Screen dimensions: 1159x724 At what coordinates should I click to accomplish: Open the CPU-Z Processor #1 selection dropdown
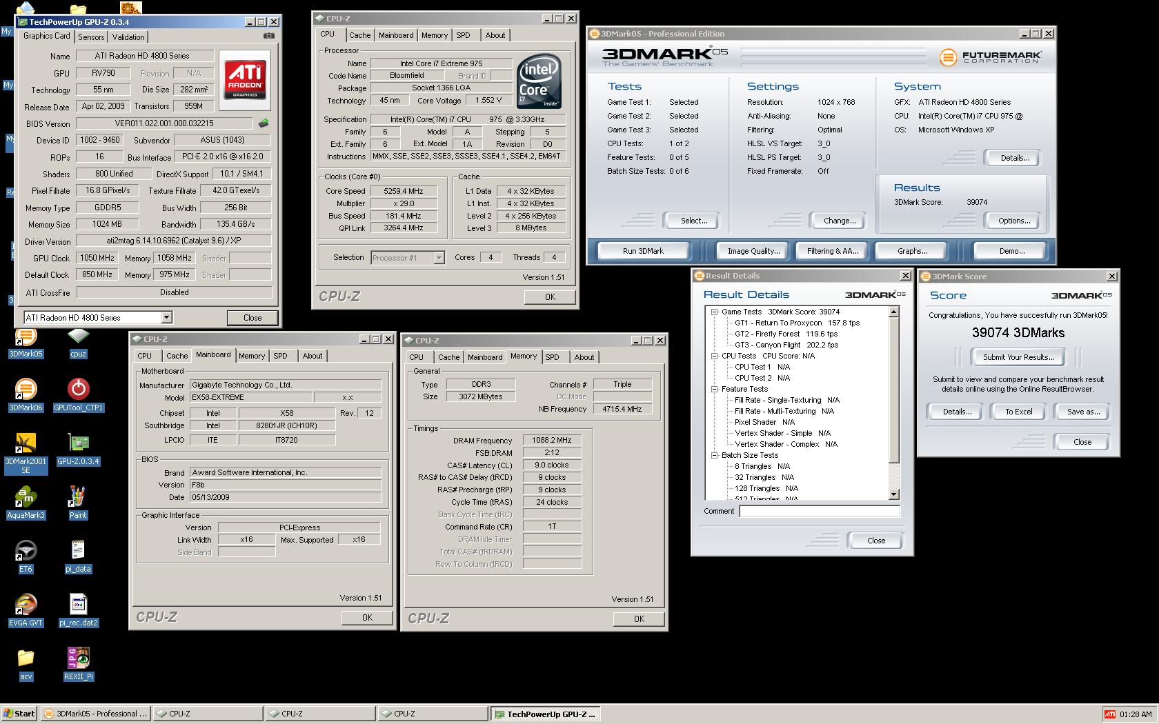(439, 257)
